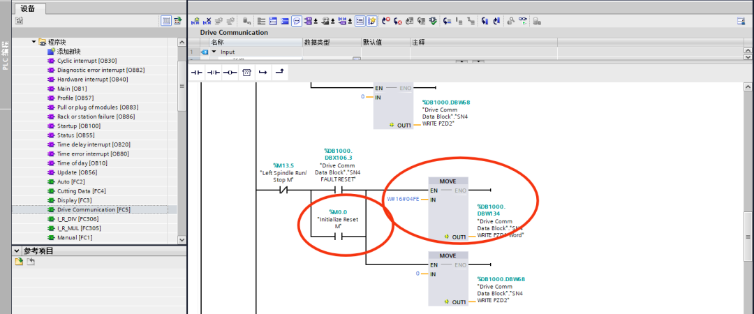Click the delete network toolbar icon
This screenshot has height=314, width=754.
click(x=207, y=21)
